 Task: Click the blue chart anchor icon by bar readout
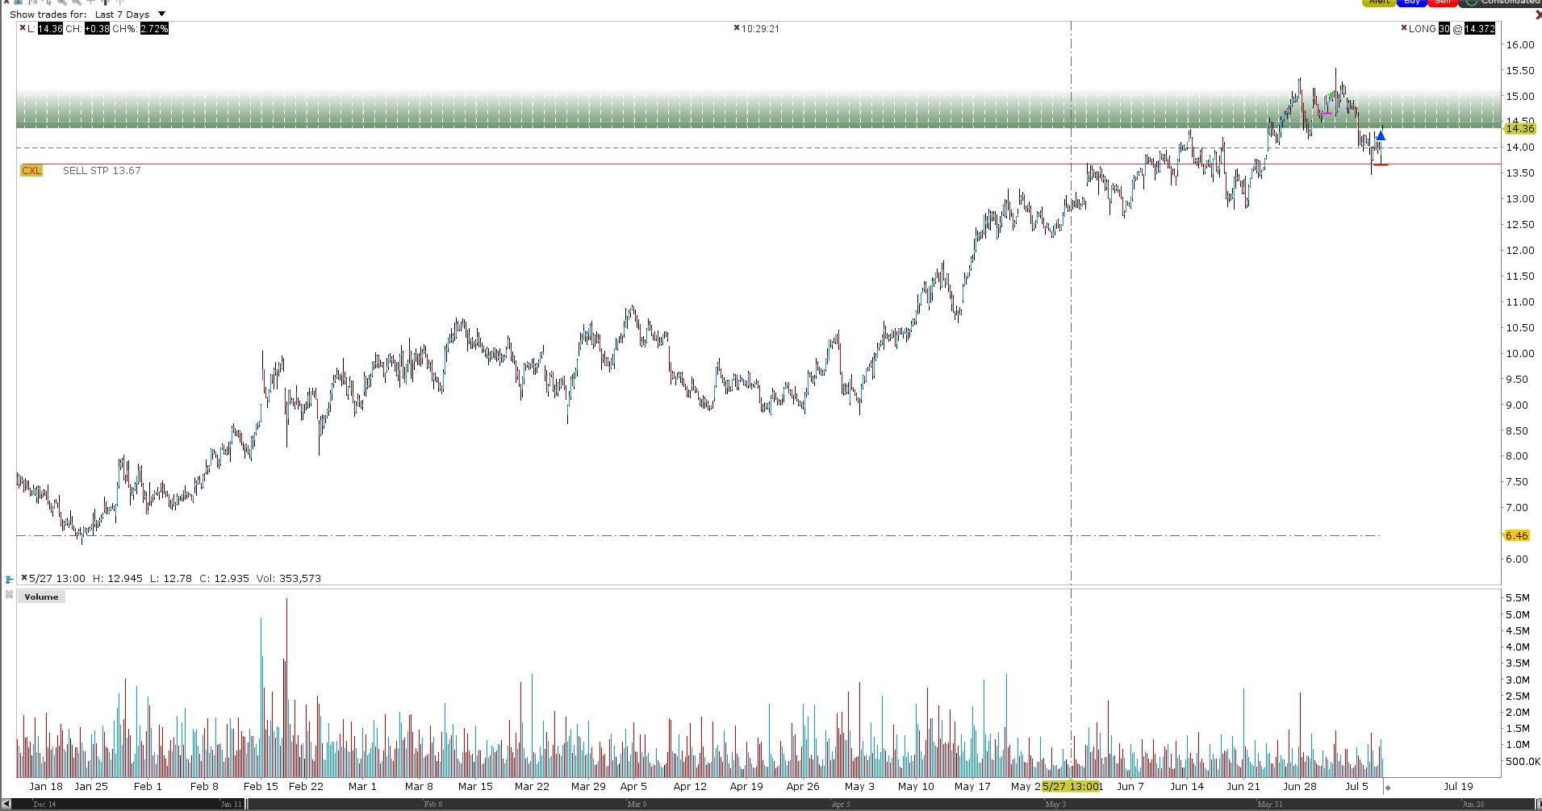10,579
